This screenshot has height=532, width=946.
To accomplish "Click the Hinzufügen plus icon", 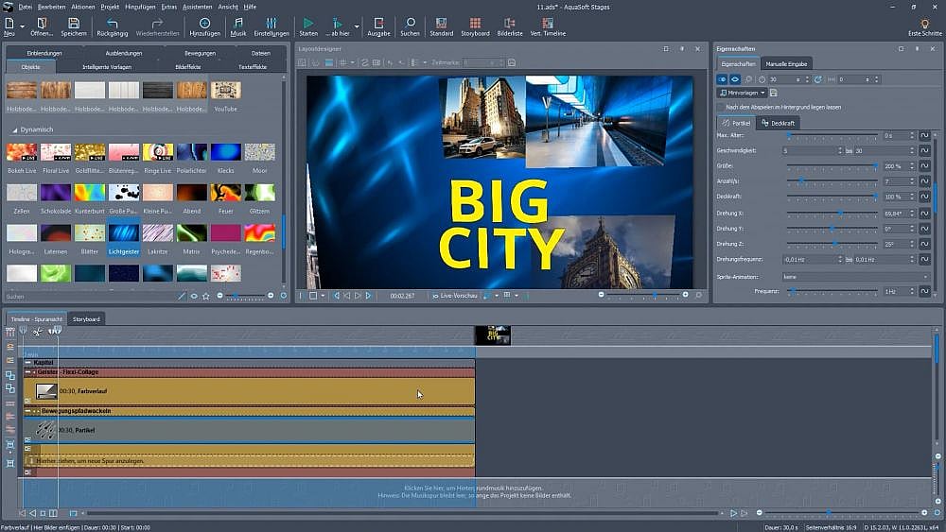I will (204, 23).
